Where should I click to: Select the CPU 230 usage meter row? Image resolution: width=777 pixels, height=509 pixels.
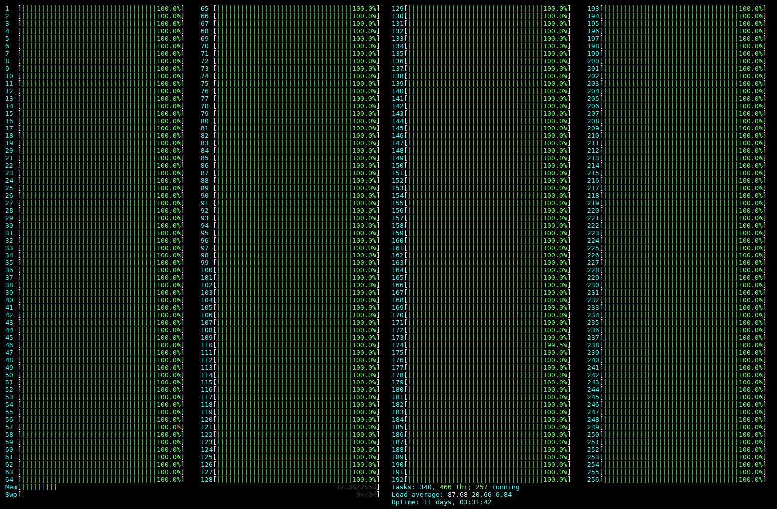[676, 285]
